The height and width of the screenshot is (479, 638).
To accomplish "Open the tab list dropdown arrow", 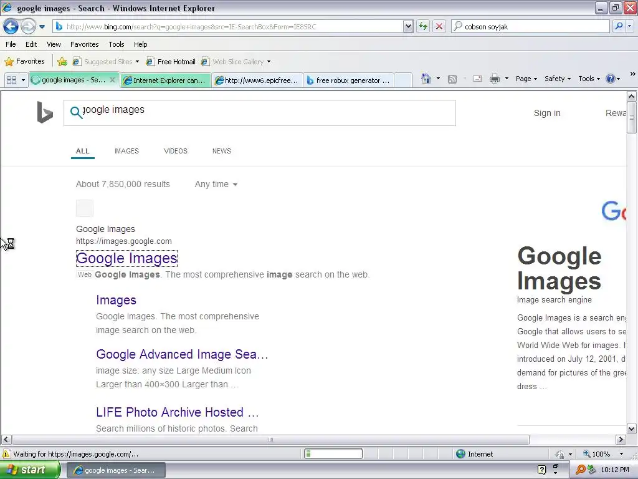I will (x=23, y=80).
